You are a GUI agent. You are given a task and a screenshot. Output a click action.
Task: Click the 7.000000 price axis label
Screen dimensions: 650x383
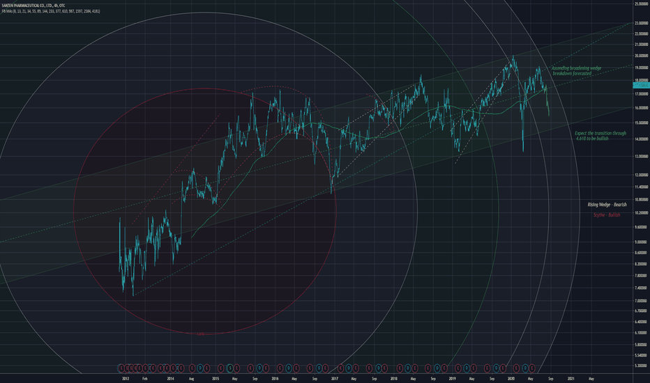642,301
